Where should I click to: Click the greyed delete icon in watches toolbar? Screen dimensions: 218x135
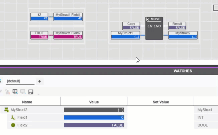click(7, 92)
